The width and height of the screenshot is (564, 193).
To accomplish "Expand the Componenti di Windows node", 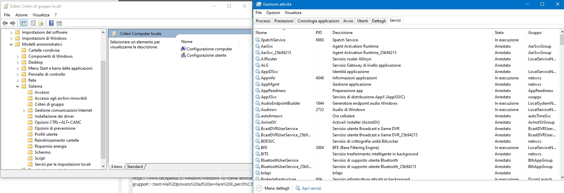I will pyautogui.click(x=17, y=57).
